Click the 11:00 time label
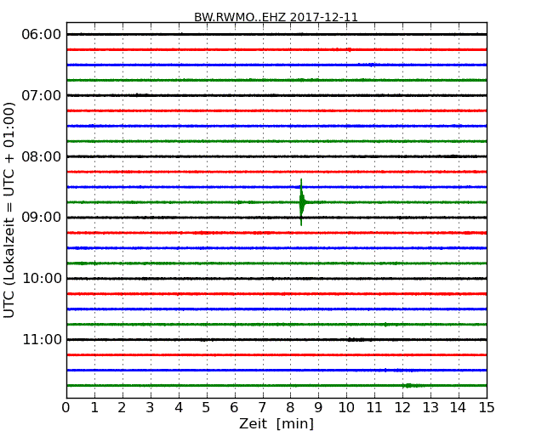 click(42, 339)
